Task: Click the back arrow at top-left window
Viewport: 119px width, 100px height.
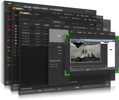Action: pyautogui.click(x=6, y=3)
